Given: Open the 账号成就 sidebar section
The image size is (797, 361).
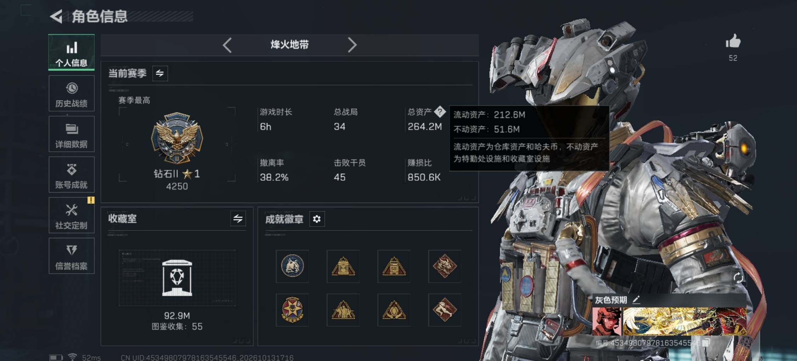Looking at the screenshot, I should point(72,175).
